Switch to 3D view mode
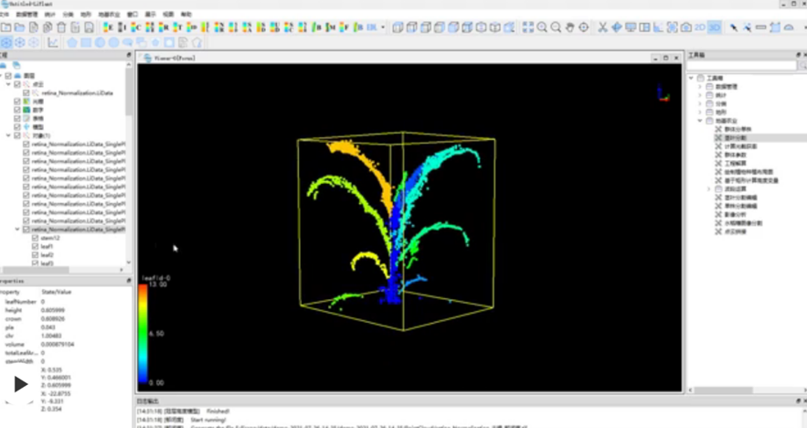 pos(715,27)
